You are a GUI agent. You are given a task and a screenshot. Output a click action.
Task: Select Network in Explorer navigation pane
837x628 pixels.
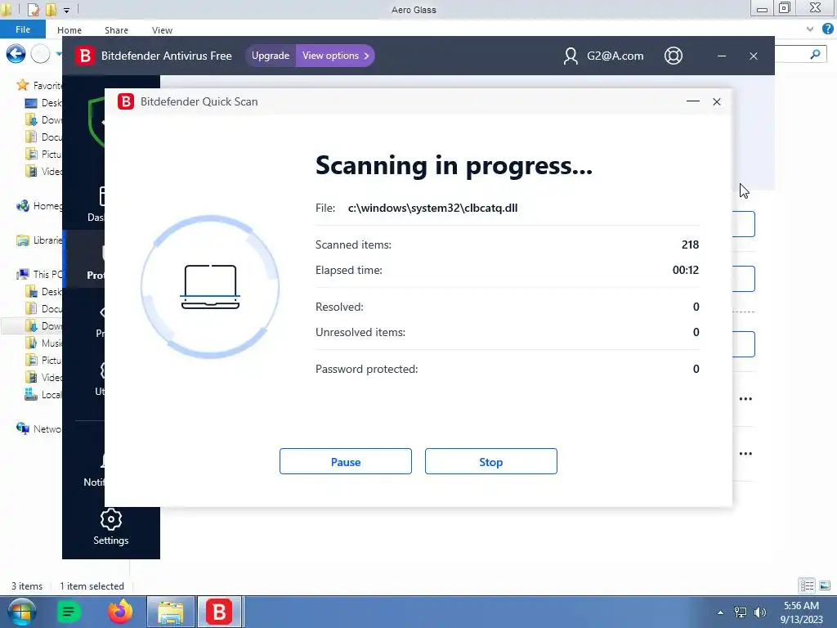point(39,428)
